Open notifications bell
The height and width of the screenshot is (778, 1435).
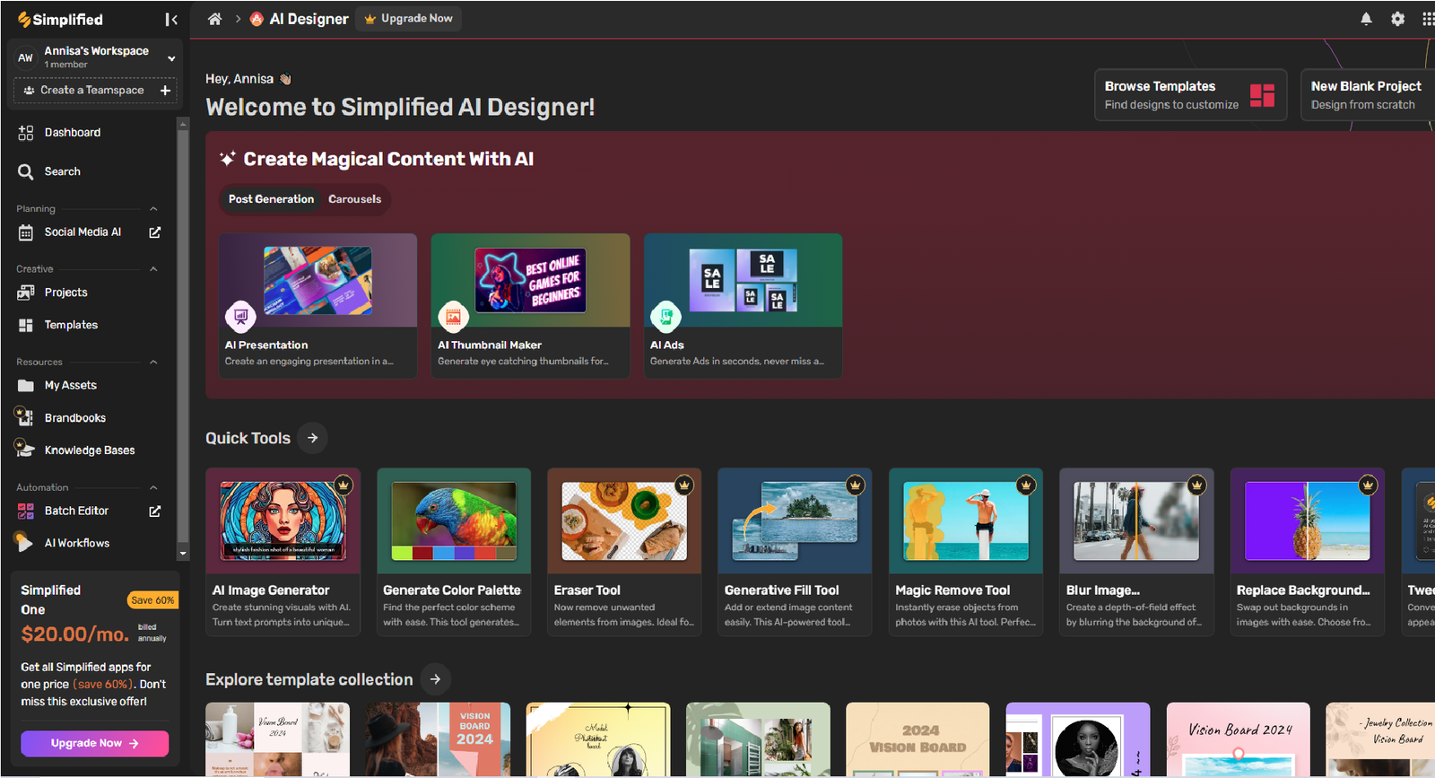(1366, 19)
